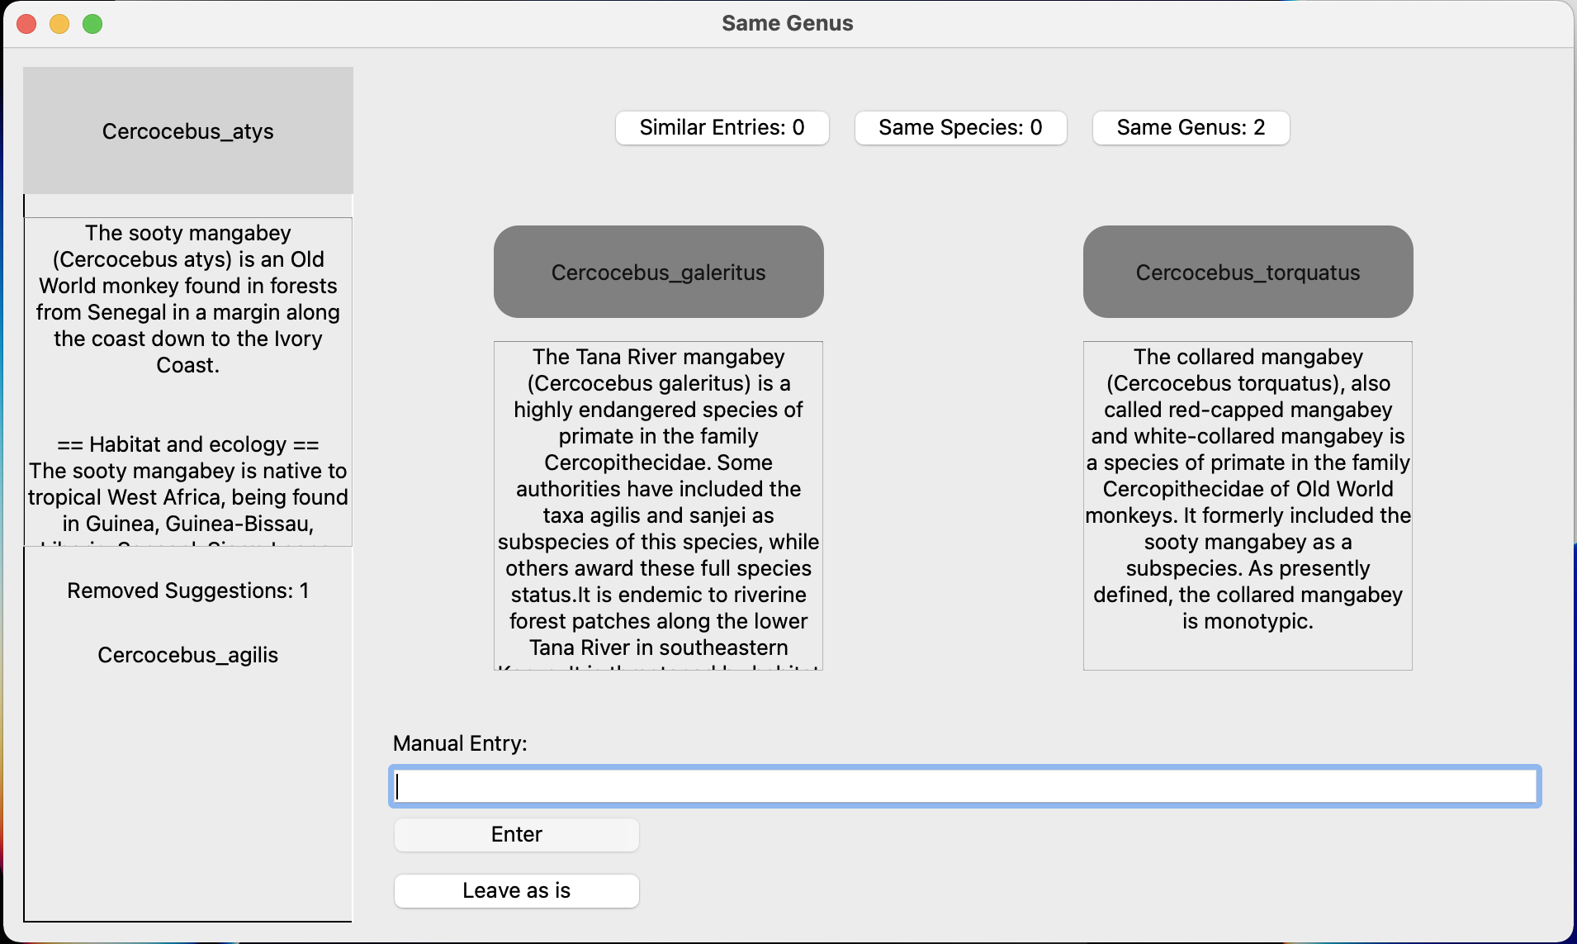Viewport: 1577px width, 944px height.
Task: Click the minimize window control
Action: [x=59, y=24]
